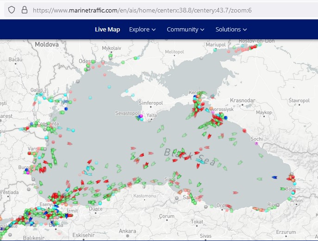This screenshot has width=318, height=241.
Task: Expand the Community dropdown chevron
Action: (202, 30)
